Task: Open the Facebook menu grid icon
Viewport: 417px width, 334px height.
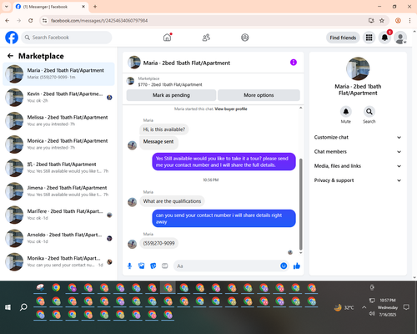Action: [x=369, y=38]
